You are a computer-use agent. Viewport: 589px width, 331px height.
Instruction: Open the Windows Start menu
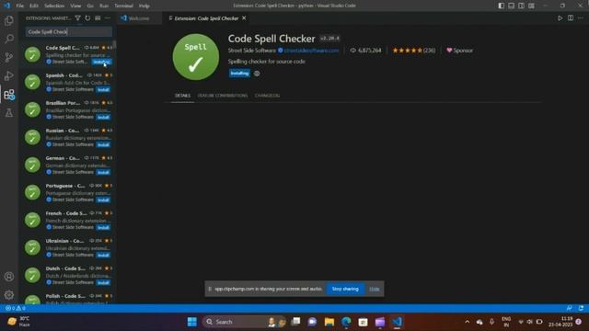pyautogui.click(x=192, y=322)
